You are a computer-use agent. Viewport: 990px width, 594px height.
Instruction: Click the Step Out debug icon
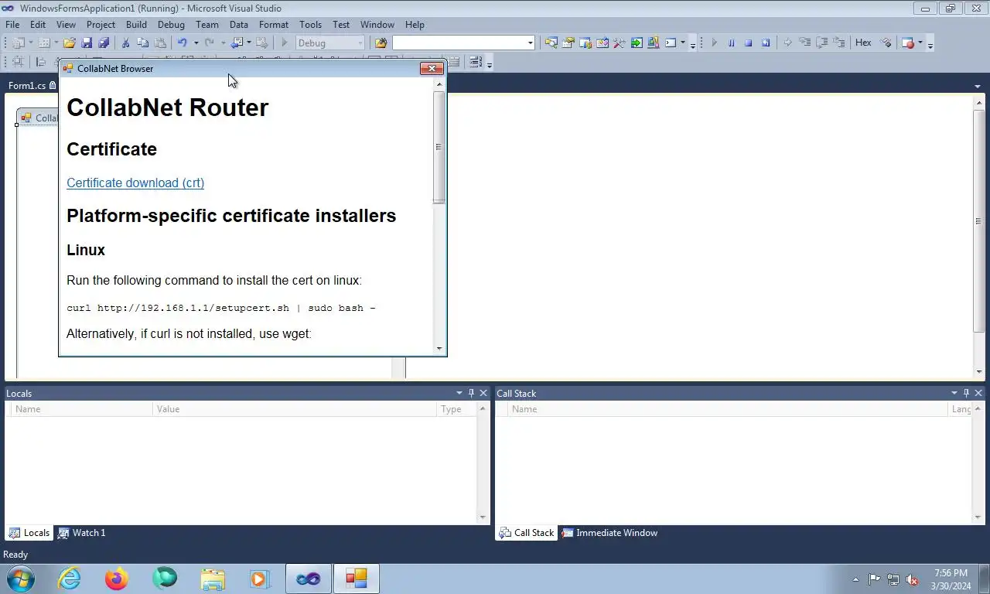pyautogui.click(x=839, y=43)
